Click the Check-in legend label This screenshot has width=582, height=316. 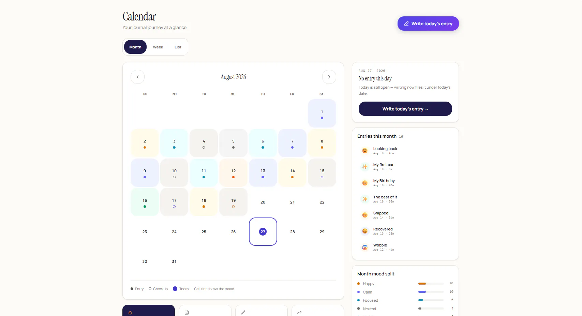[x=160, y=289]
